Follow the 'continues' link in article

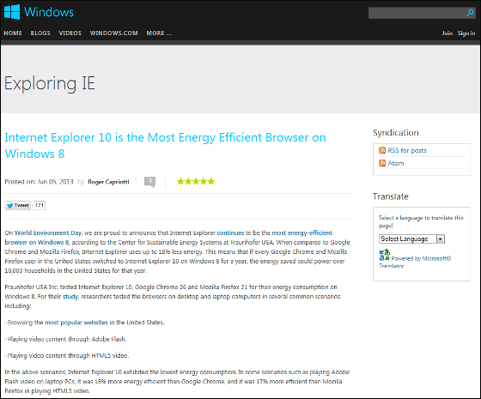pos(230,233)
